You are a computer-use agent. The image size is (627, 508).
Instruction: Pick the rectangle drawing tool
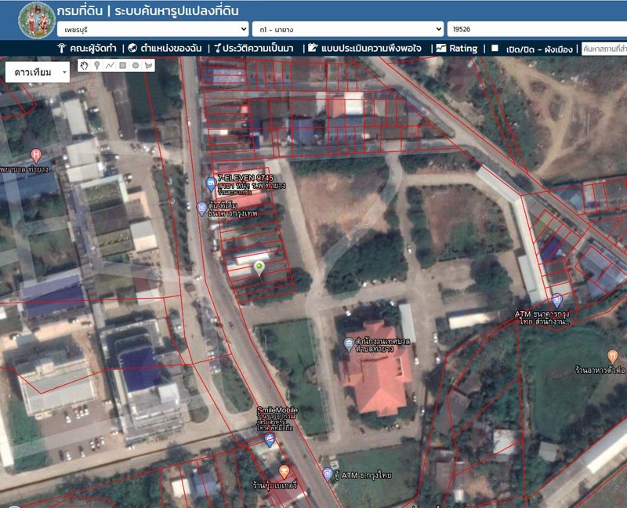(x=122, y=66)
